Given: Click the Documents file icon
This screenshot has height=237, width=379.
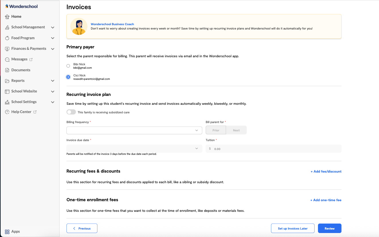Looking at the screenshot, I should click(x=7, y=70).
